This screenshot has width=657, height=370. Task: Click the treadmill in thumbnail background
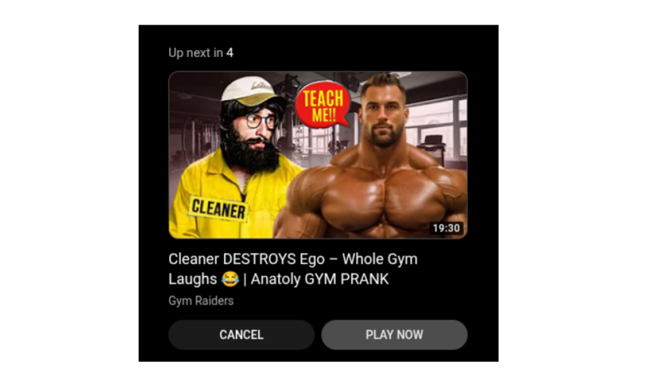click(433, 146)
